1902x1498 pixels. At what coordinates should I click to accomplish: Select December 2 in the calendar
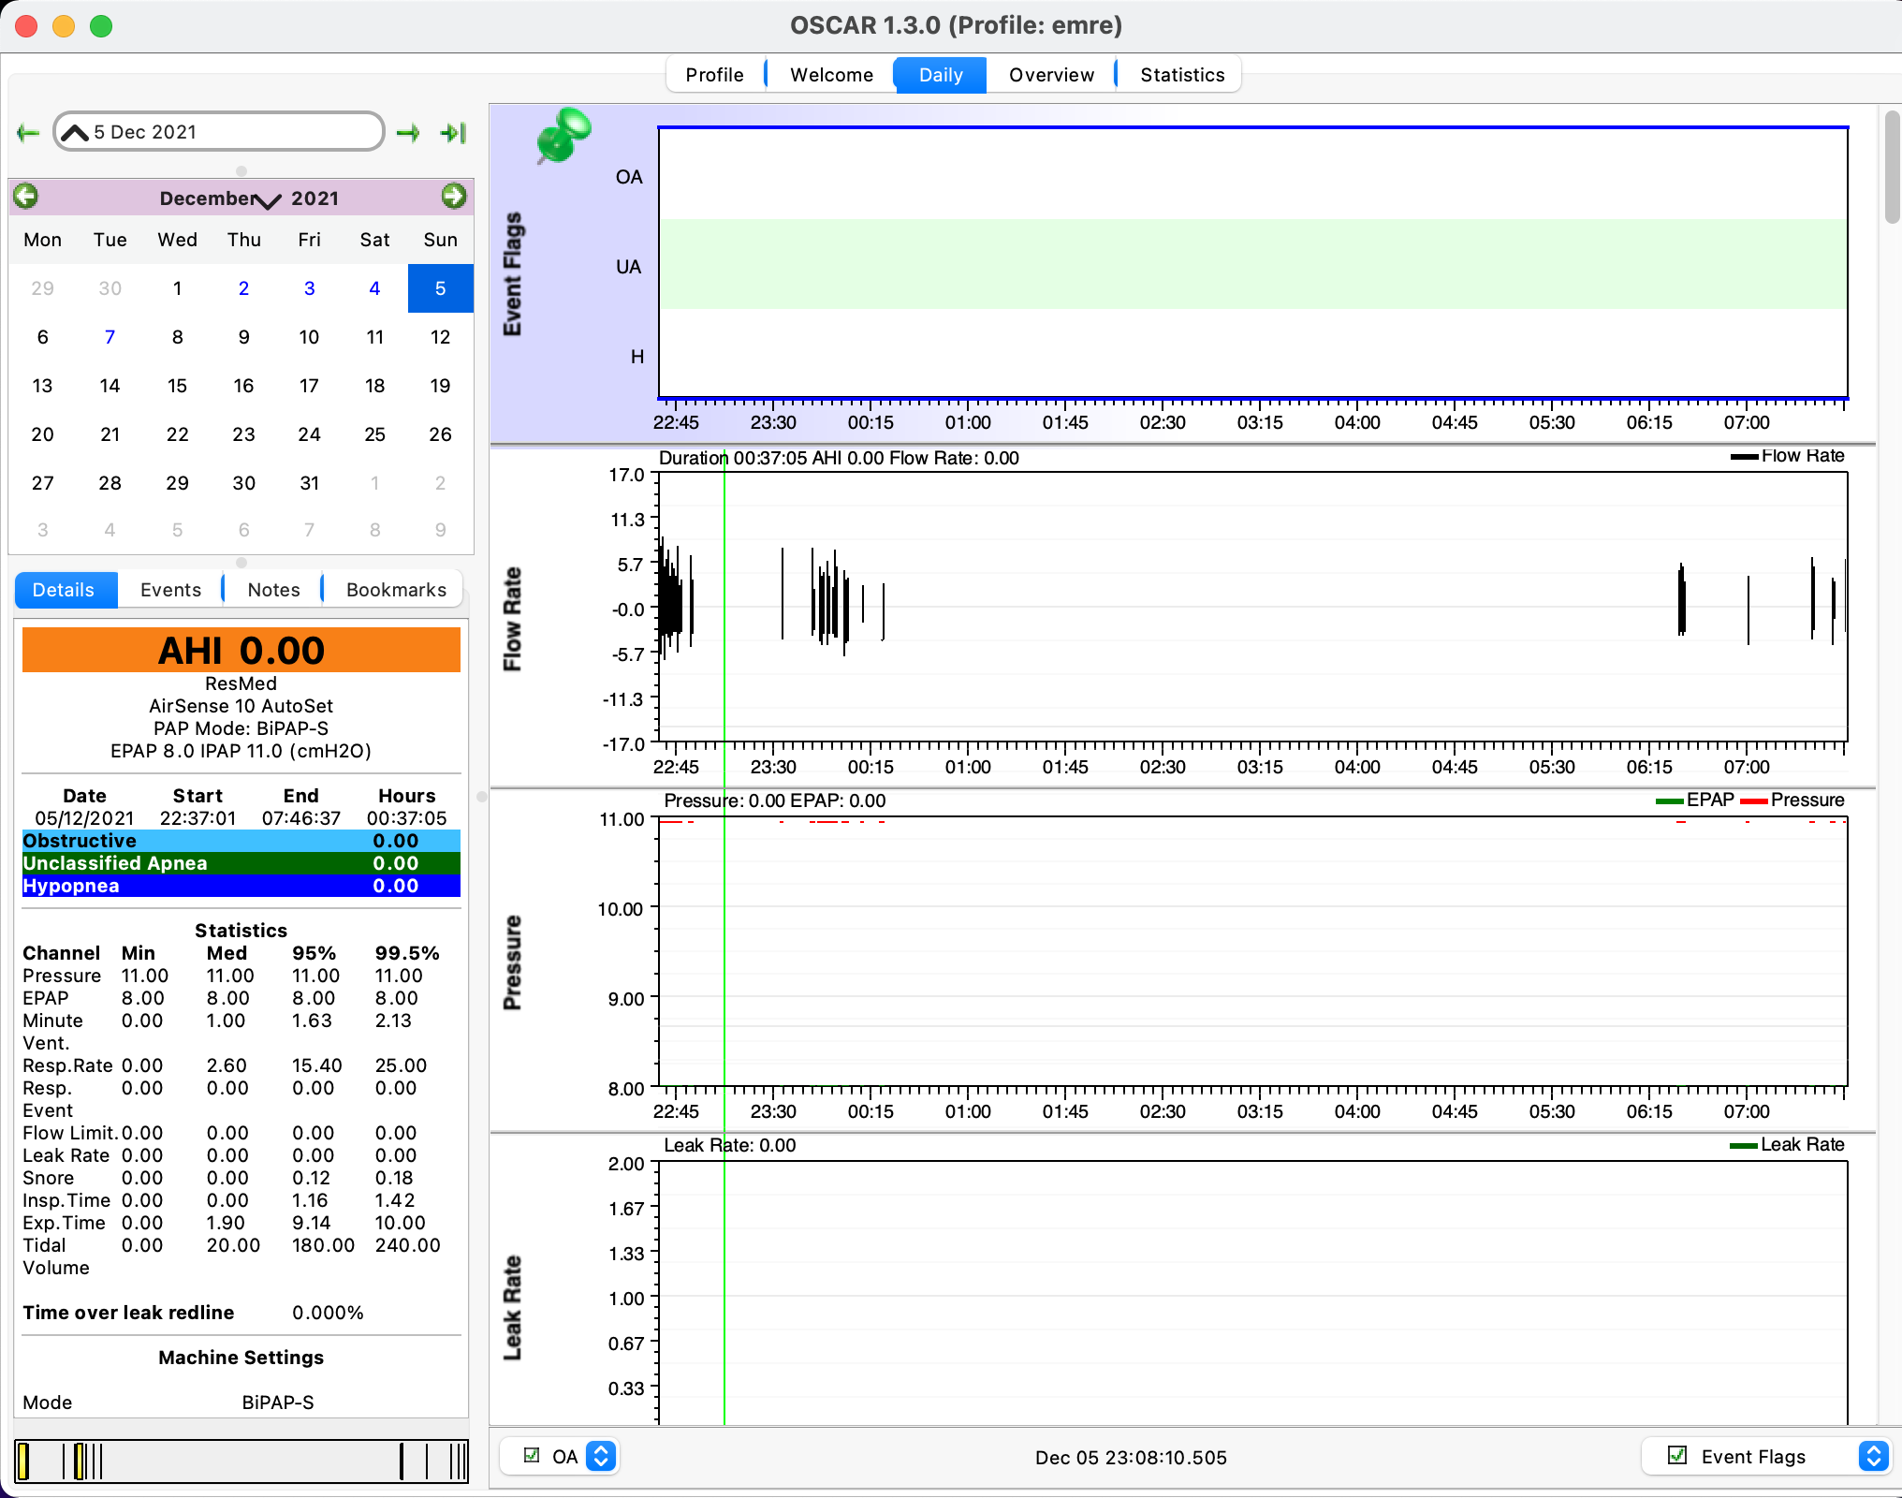point(243,288)
